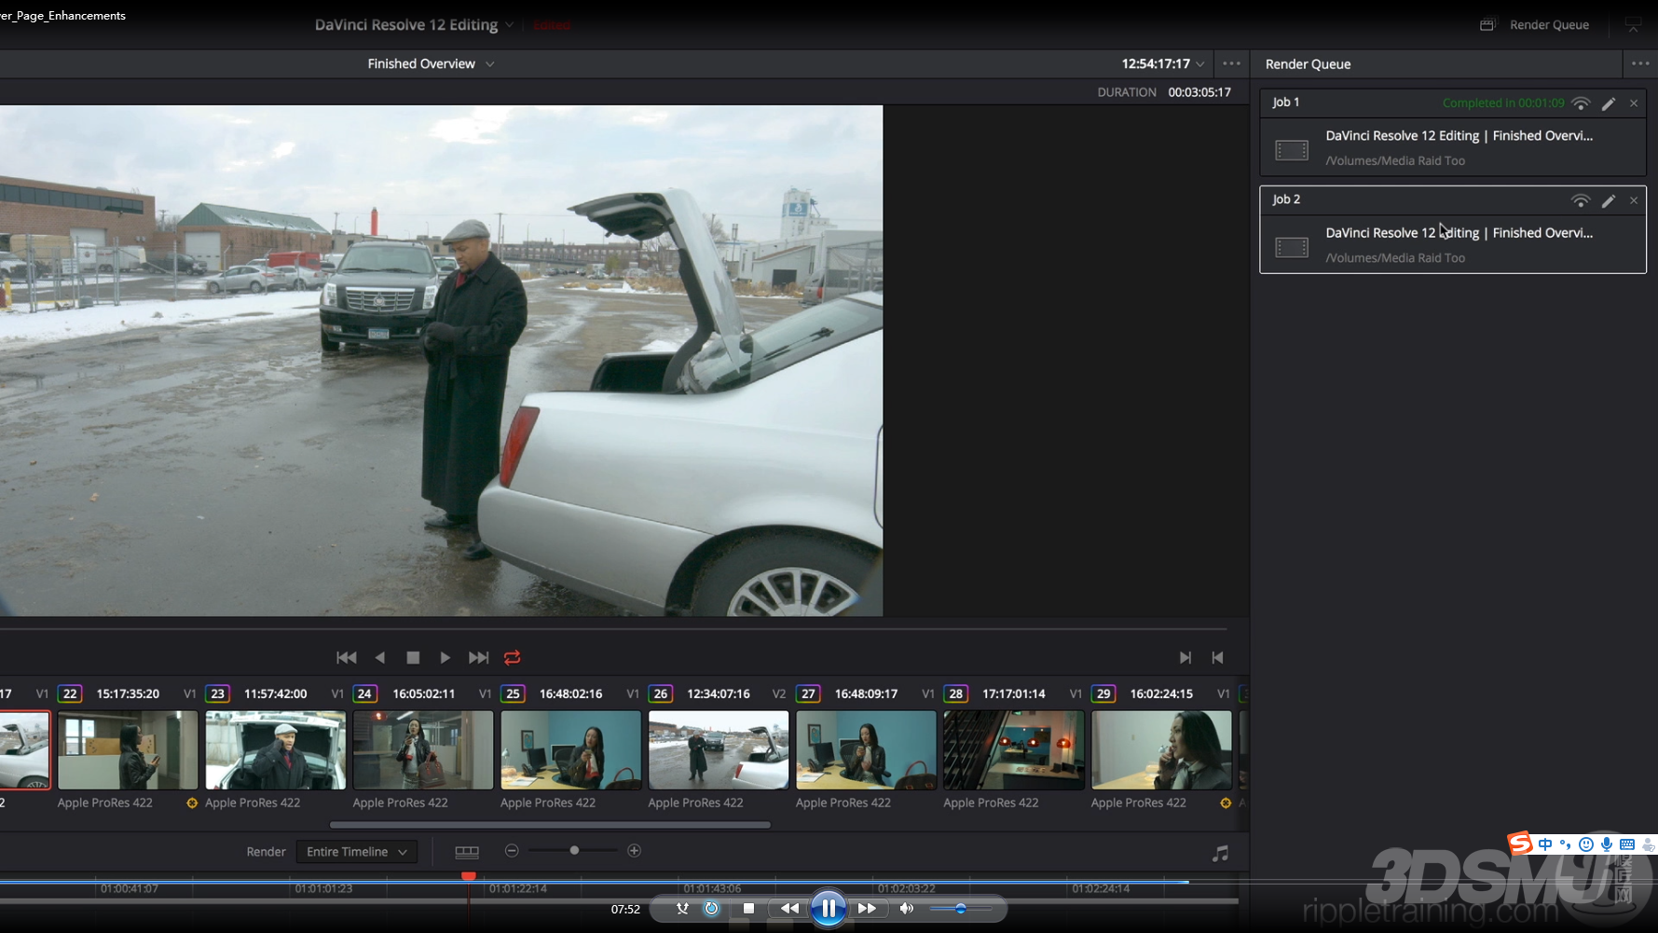Screen dimensions: 1658x933
Task: Mute media player speaker icon
Action: 906,908
